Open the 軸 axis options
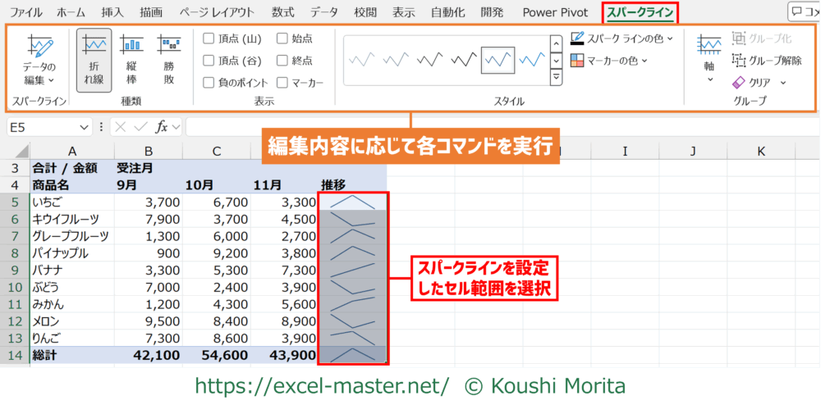The image size is (821, 400). pyautogui.click(x=709, y=60)
